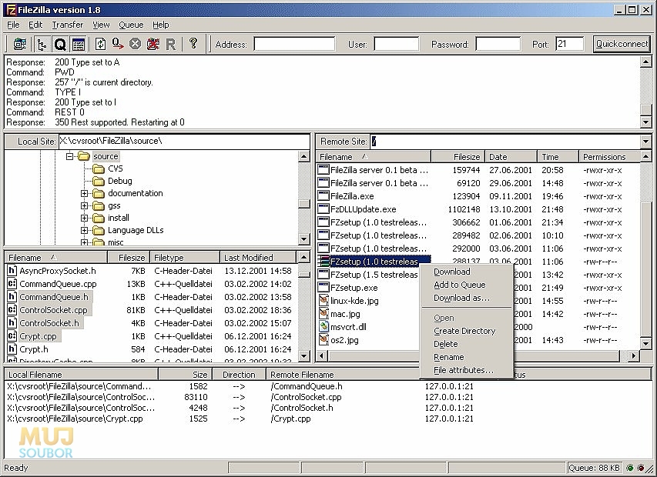Click the FileZilla.exe file icon
This screenshot has height=477, width=657.
tap(323, 196)
